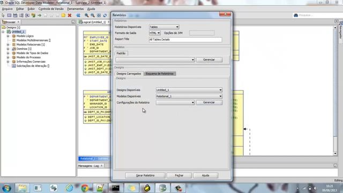
Task: Click the Merge Tables toolbar icon
Action: click(x=27, y=16)
